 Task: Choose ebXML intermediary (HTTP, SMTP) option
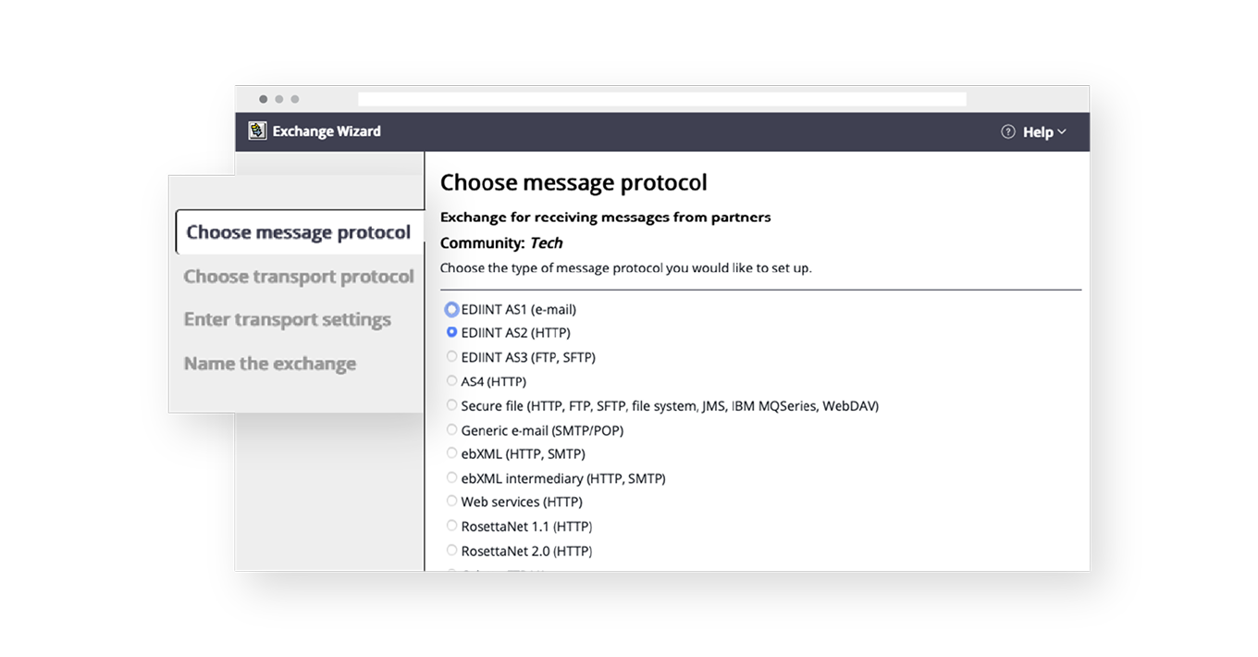[x=451, y=477]
